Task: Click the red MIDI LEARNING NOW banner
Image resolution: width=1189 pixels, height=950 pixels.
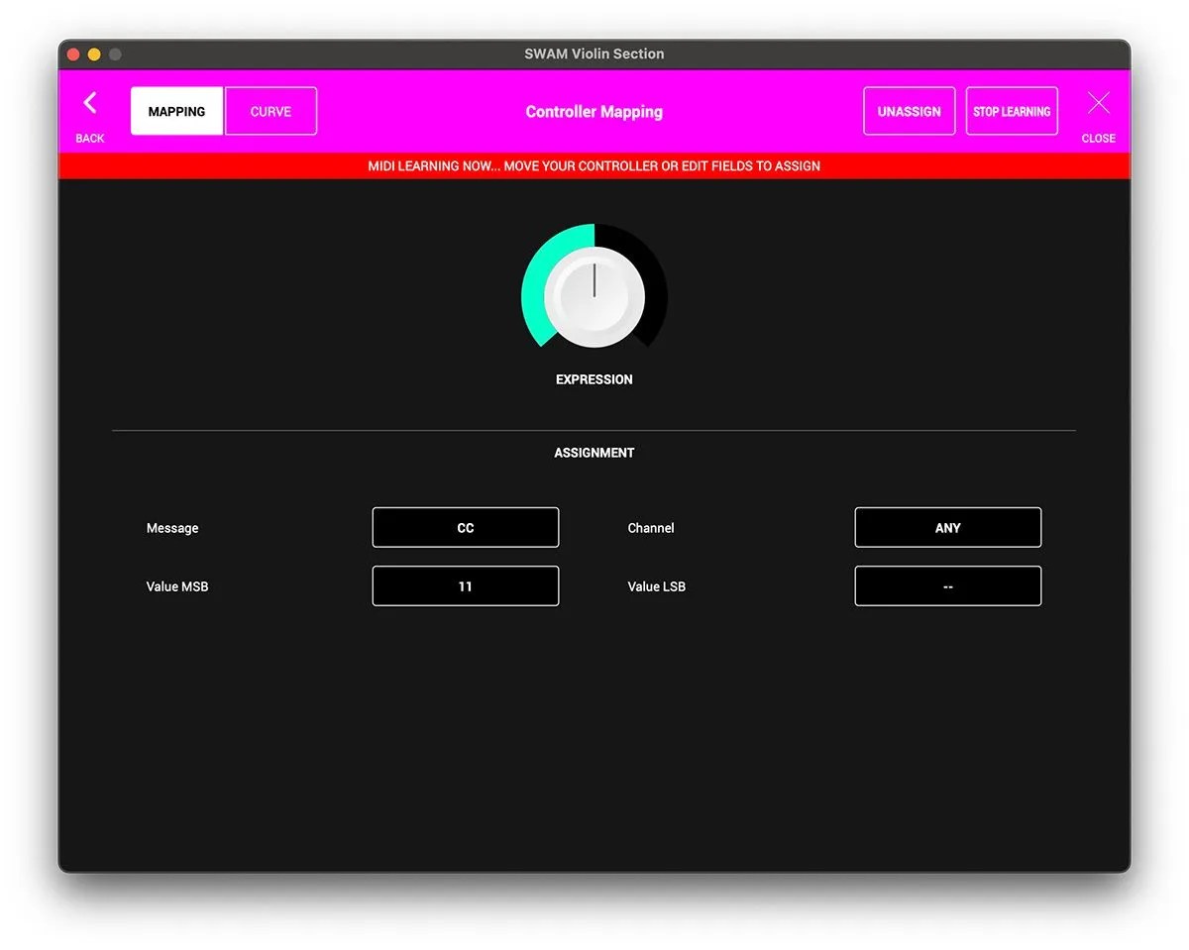Action: tap(594, 165)
